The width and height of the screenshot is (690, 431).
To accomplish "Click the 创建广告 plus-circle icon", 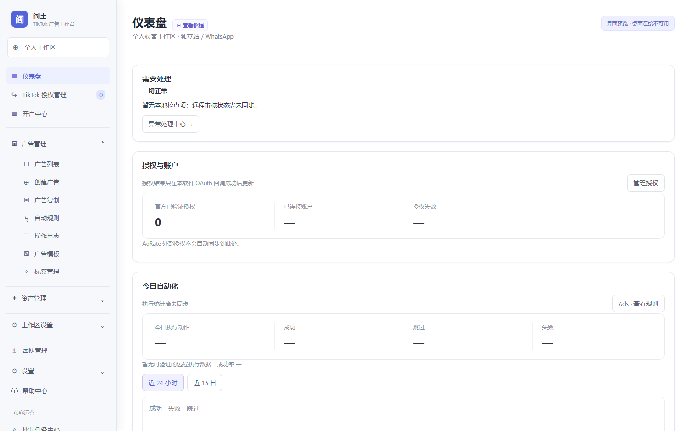I will pyautogui.click(x=26, y=182).
